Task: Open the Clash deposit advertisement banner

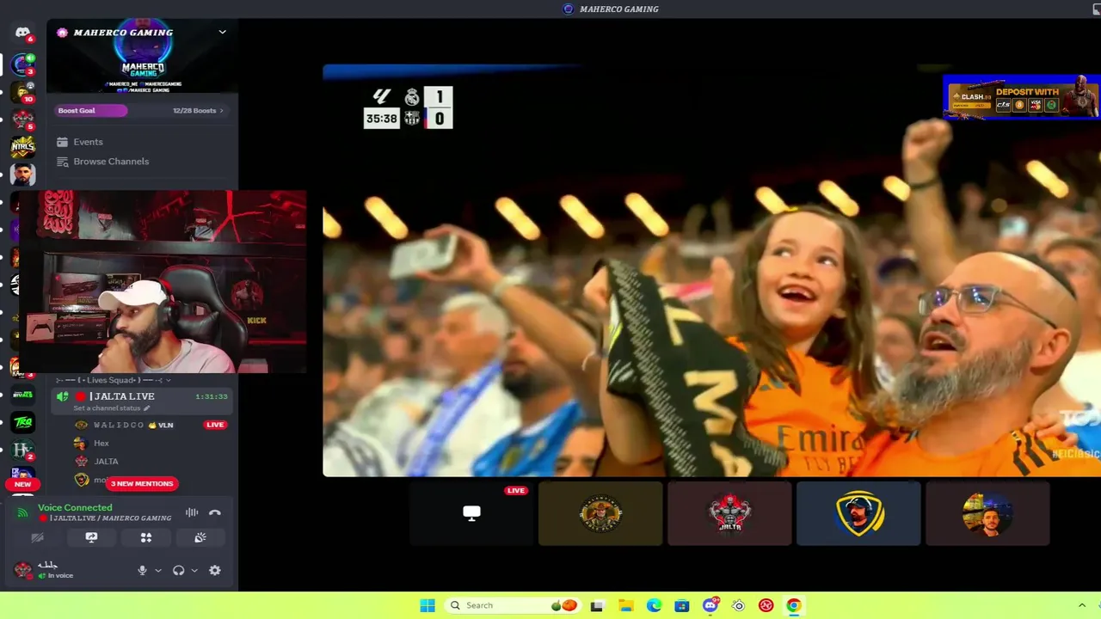Action: tap(1021, 96)
